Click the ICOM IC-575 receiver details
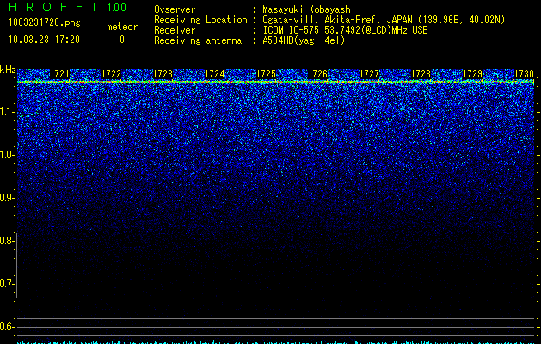 coord(346,30)
